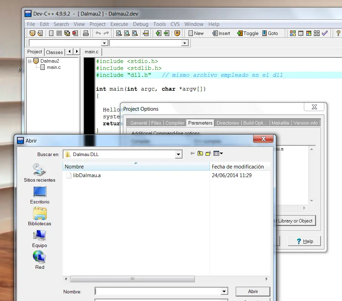Click the Compile and Run icon
This screenshot has width=342, height=301.
click(309, 33)
